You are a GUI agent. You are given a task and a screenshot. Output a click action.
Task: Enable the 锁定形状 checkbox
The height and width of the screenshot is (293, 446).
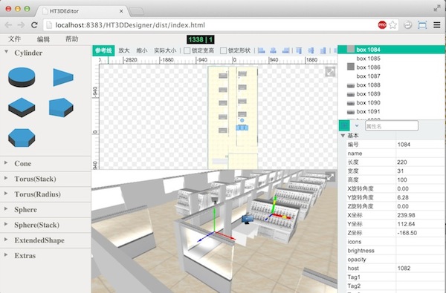pyautogui.click(x=223, y=51)
